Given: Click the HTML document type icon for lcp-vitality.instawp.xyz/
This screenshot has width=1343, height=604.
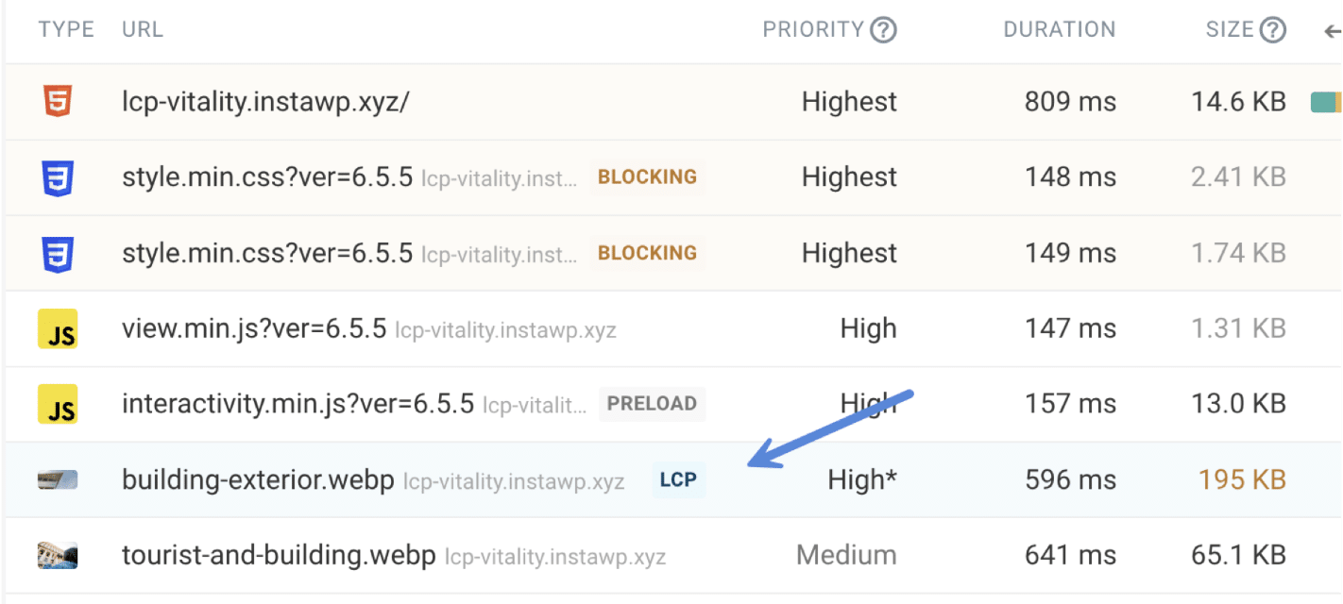Looking at the screenshot, I should [57, 101].
